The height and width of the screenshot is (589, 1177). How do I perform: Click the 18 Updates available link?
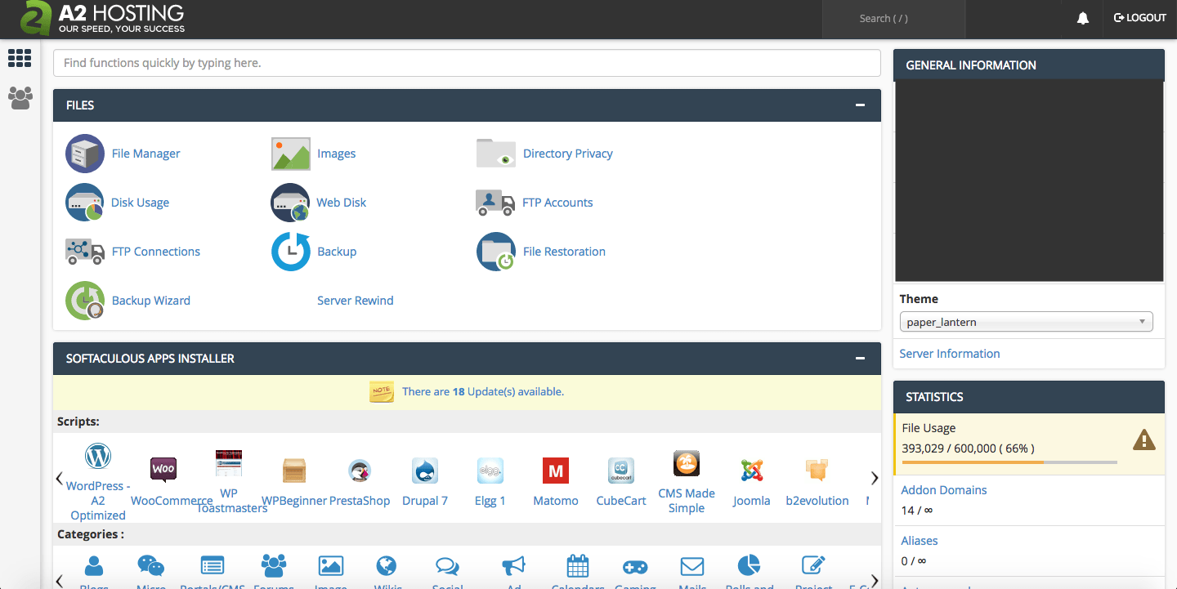(483, 391)
